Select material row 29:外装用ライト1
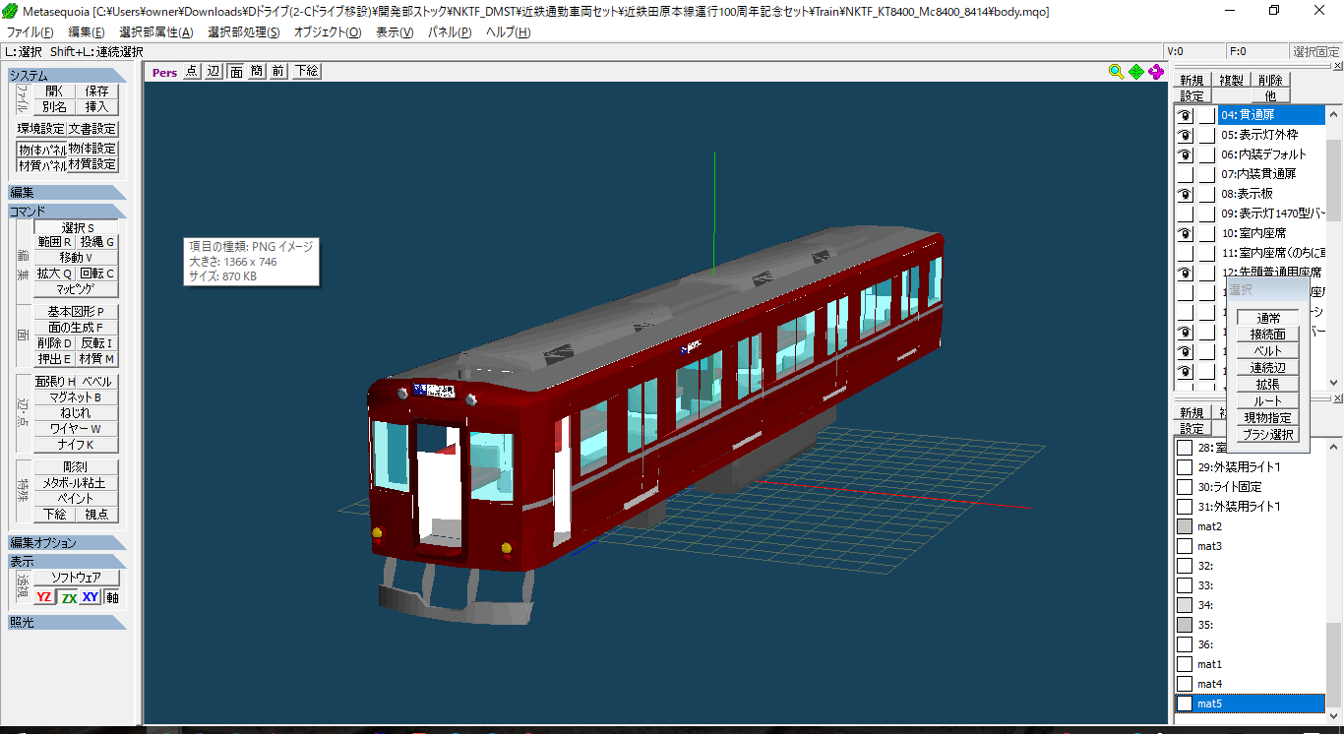 tap(1250, 467)
